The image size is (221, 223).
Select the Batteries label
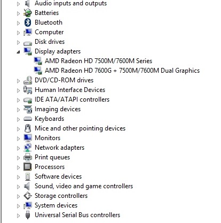click(x=47, y=13)
